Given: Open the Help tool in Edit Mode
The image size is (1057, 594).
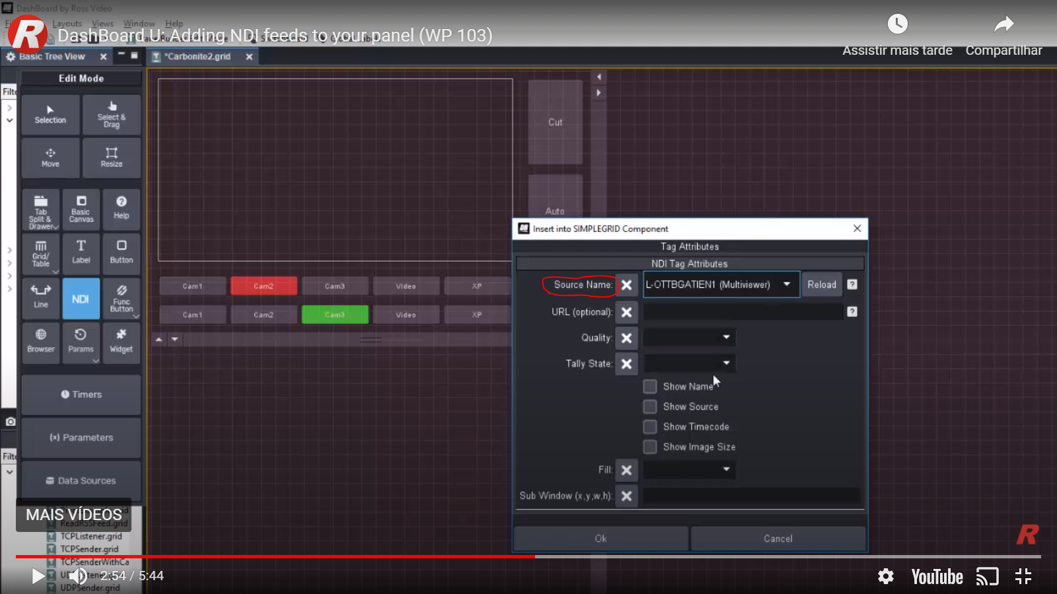Looking at the screenshot, I should (122, 210).
